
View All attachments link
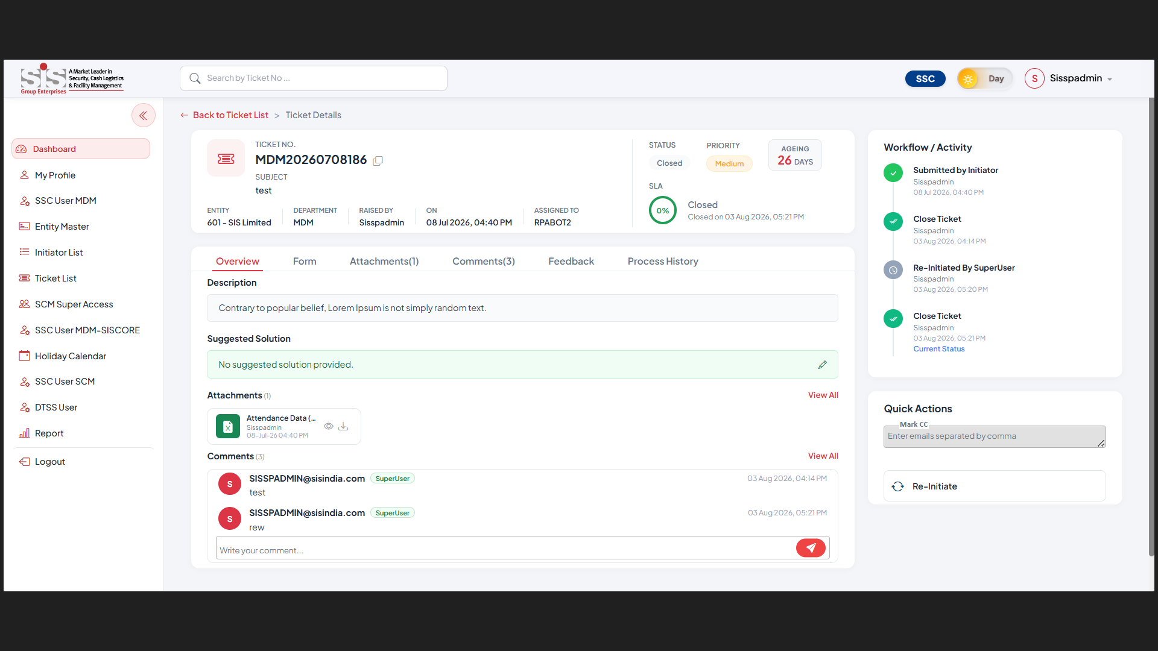[823, 395]
